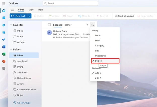157x107 pixels.
Task: Click the Outlook Team OT avatar
Action: pyautogui.click(x=49, y=33)
